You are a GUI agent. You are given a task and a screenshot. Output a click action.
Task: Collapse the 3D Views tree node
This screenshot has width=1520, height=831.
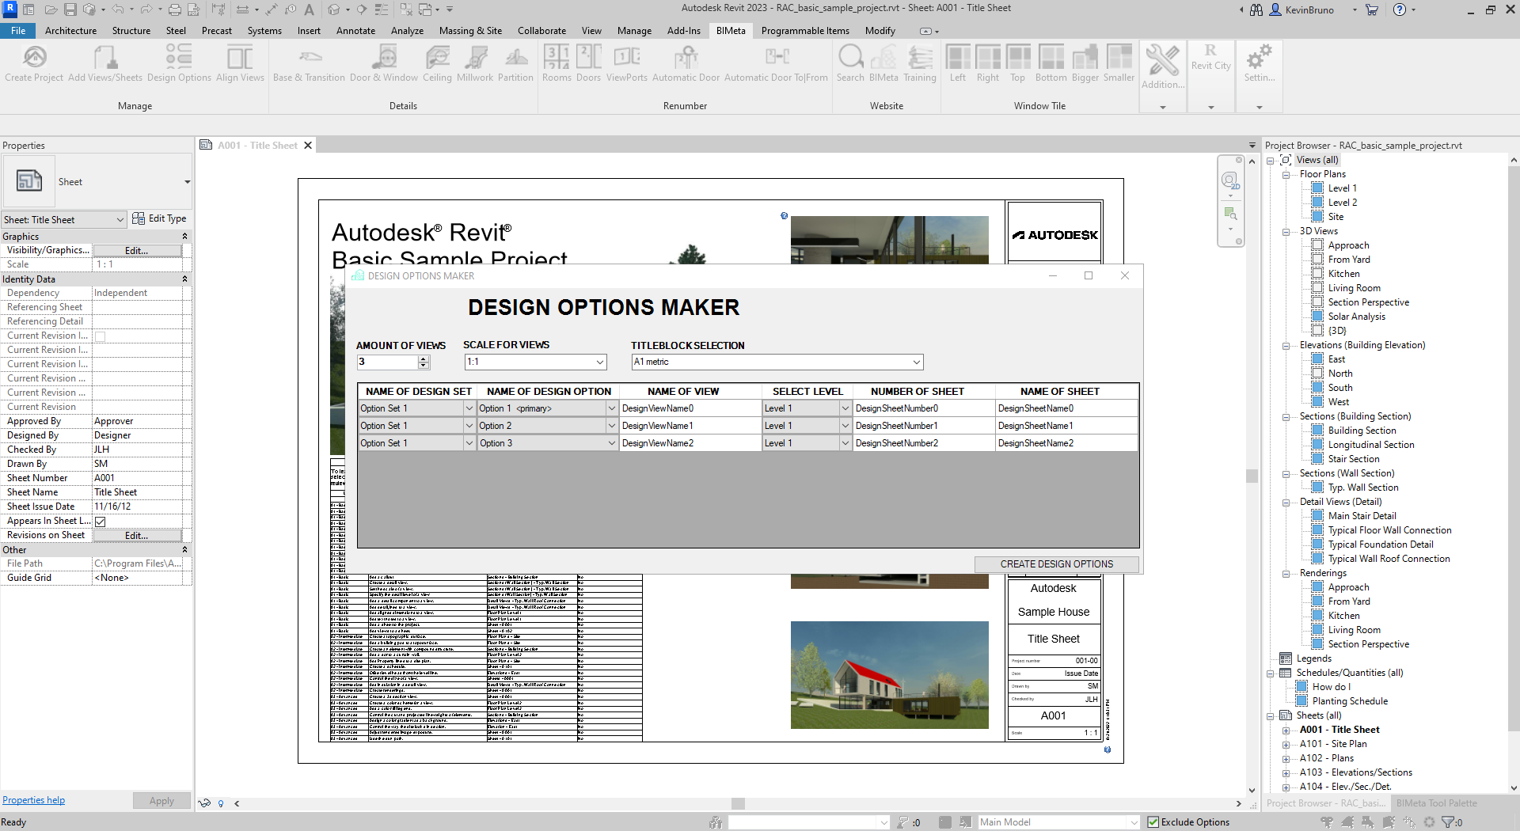[1286, 232]
